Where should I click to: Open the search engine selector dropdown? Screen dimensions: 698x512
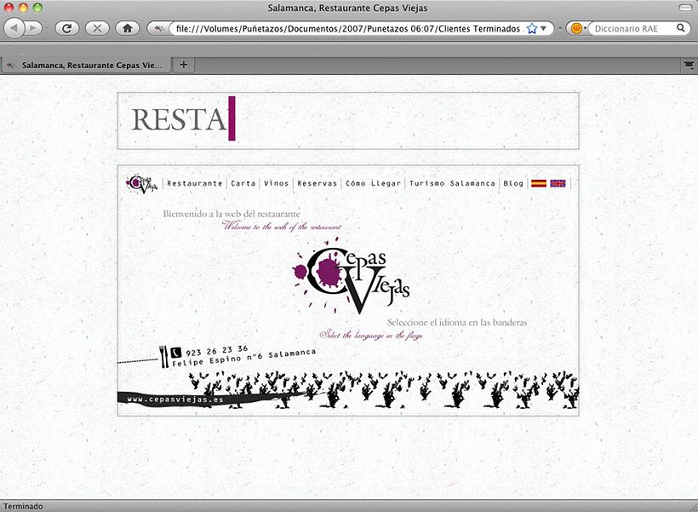[578, 28]
